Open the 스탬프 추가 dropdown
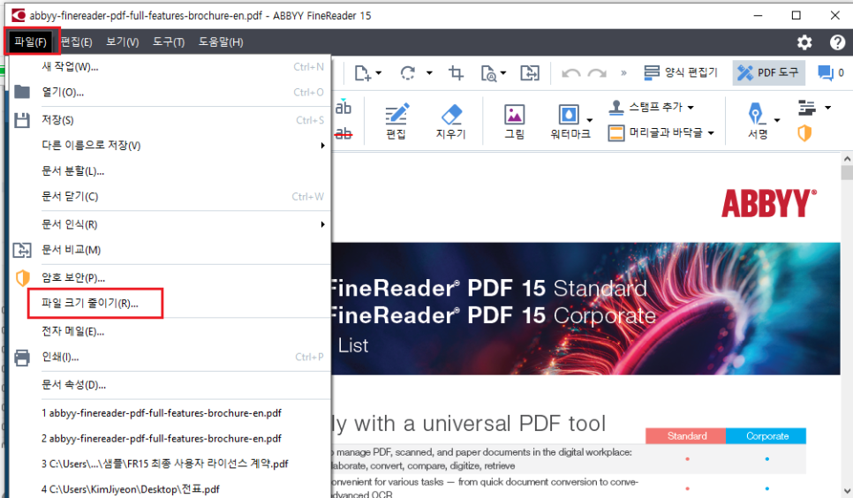The height and width of the screenshot is (498, 853). click(x=651, y=107)
